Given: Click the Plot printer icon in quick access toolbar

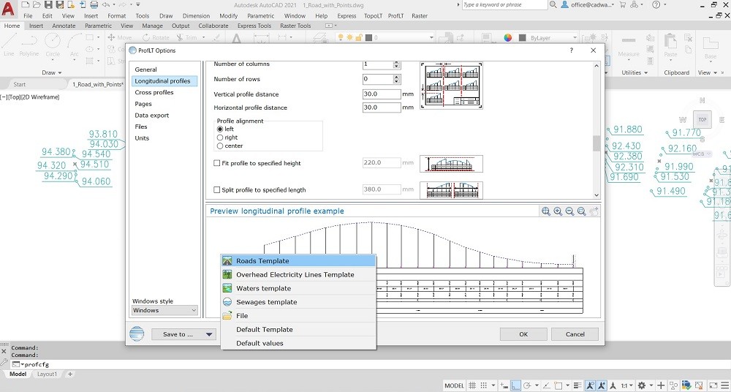Looking at the screenshot, I should point(94,4).
